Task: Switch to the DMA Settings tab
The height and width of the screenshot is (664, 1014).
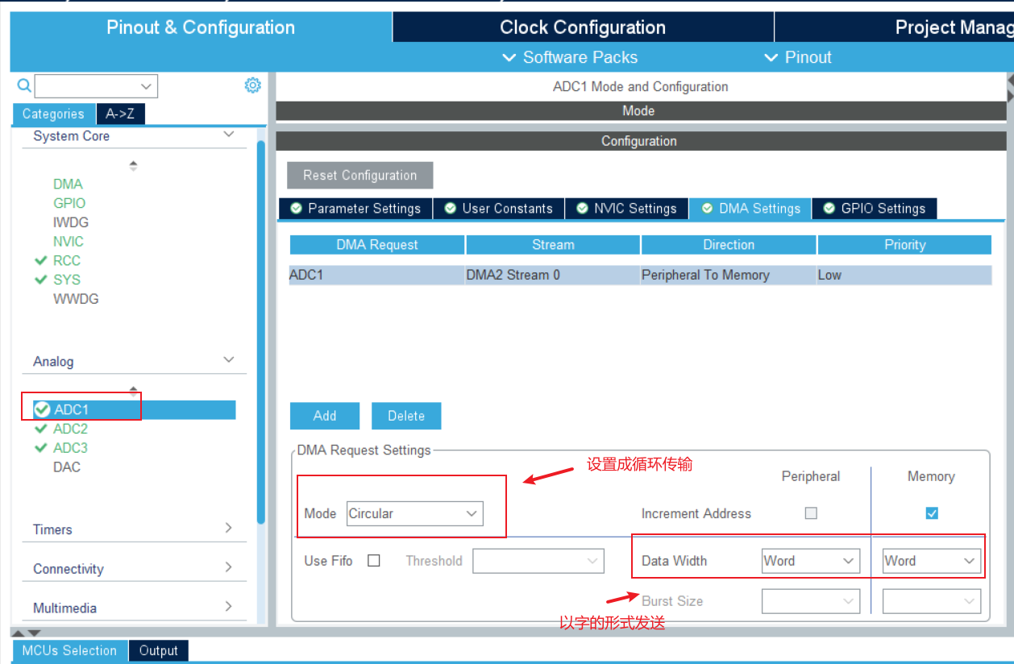Action: pos(750,208)
